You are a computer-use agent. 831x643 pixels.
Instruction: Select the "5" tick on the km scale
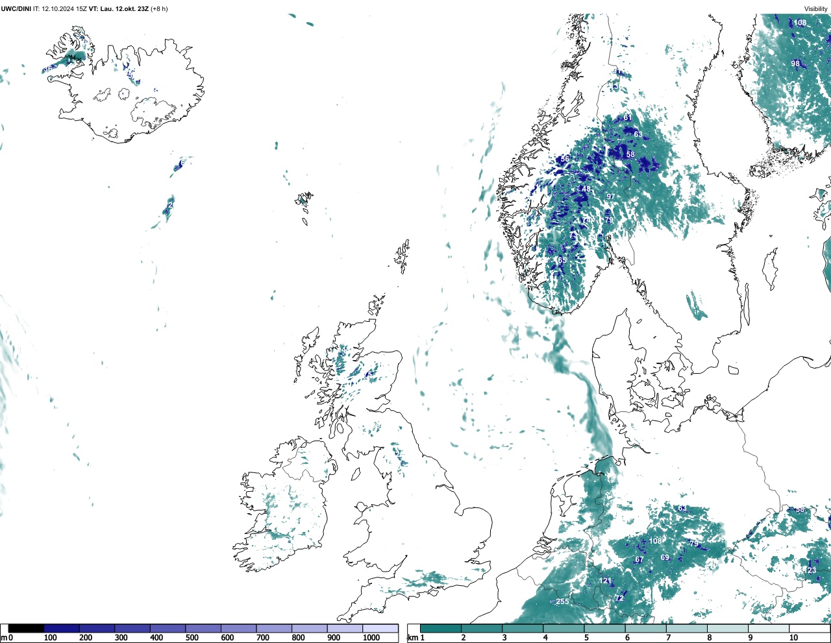pyautogui.click(x=586, y=638)
